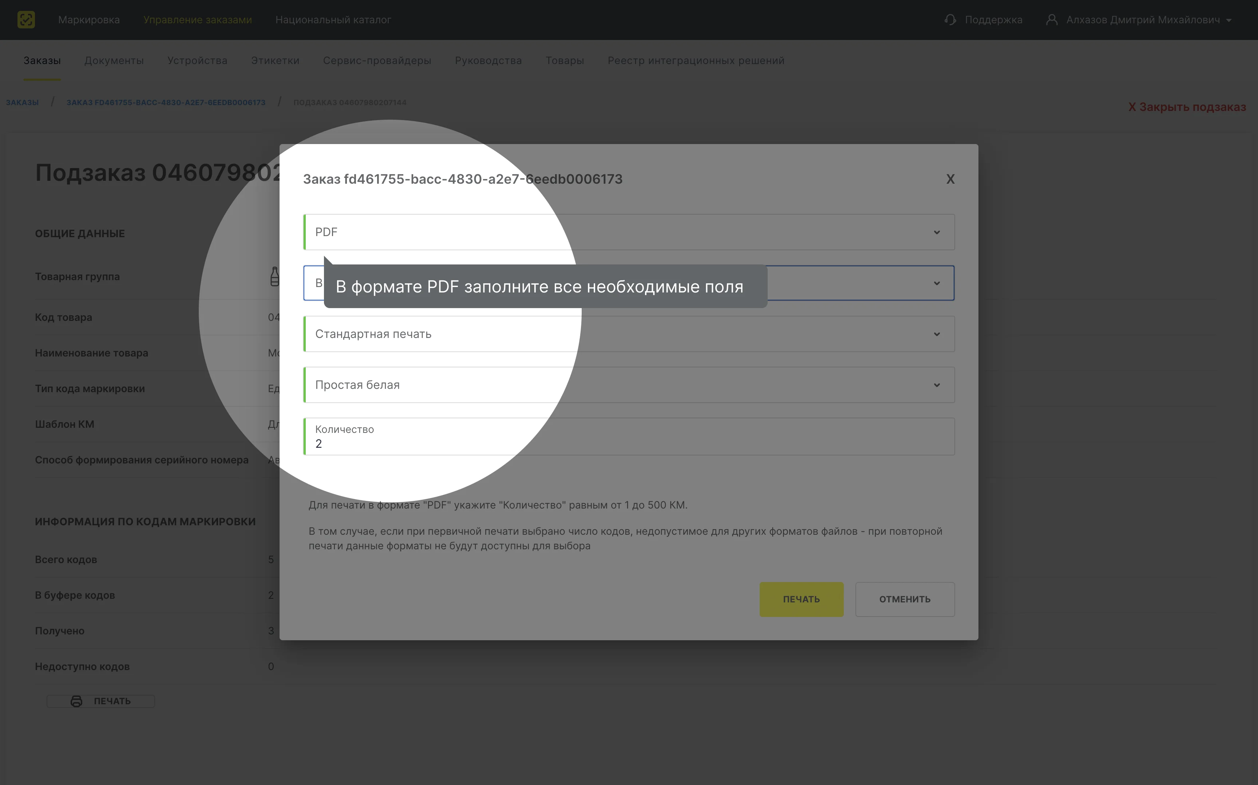
Task: Click the Всего кодов row label
Action: (x=66, y=560)
